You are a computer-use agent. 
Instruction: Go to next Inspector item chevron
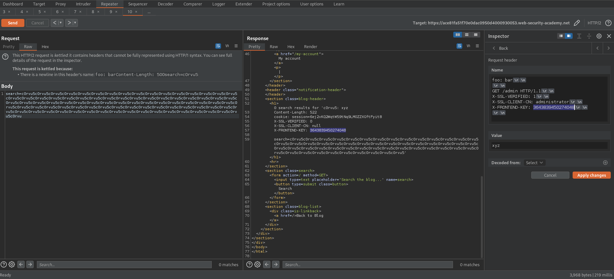[608, 48]
